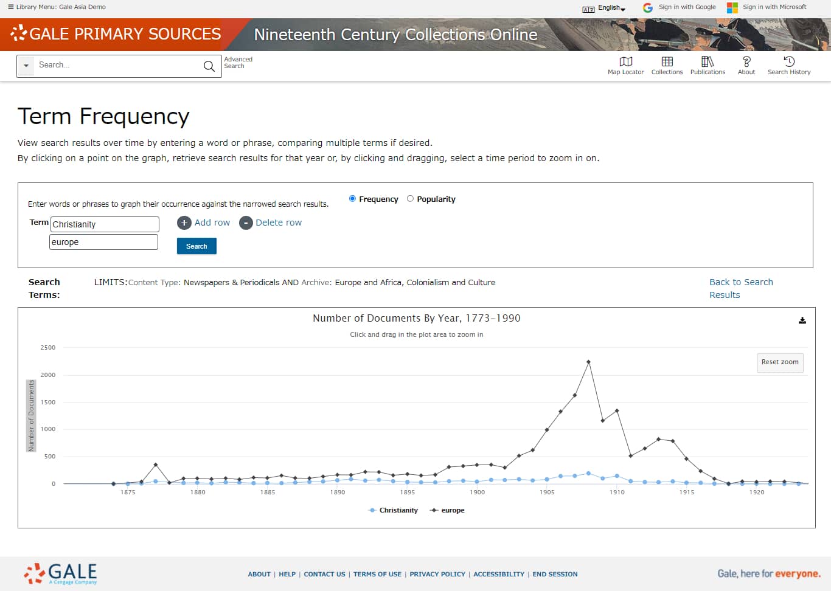This screenshot has width=831, height=591.
Task: Open the HELP footer link
Action: (x=287, y=574)
